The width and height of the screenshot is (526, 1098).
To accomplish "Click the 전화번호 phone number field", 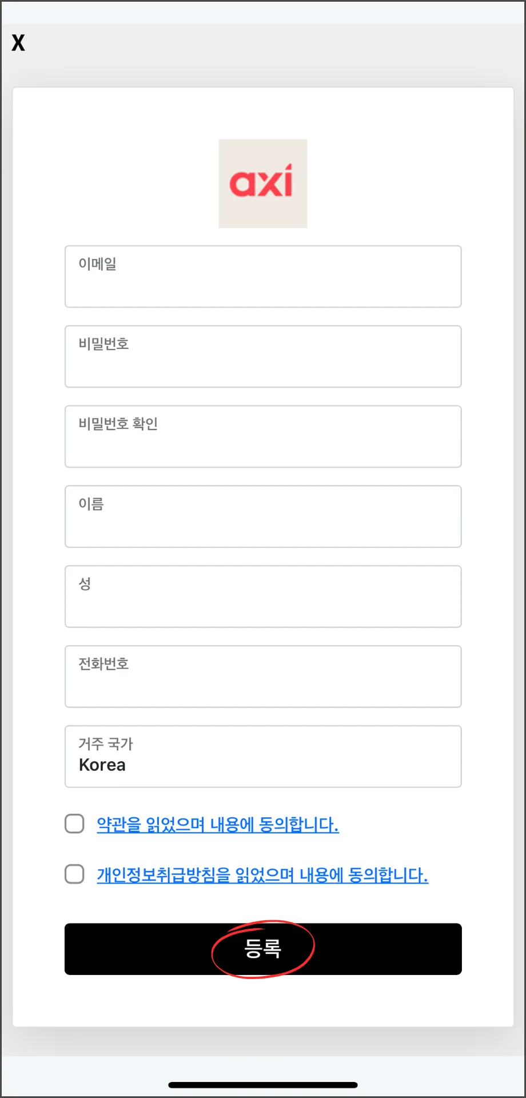I will click(263, 677).
